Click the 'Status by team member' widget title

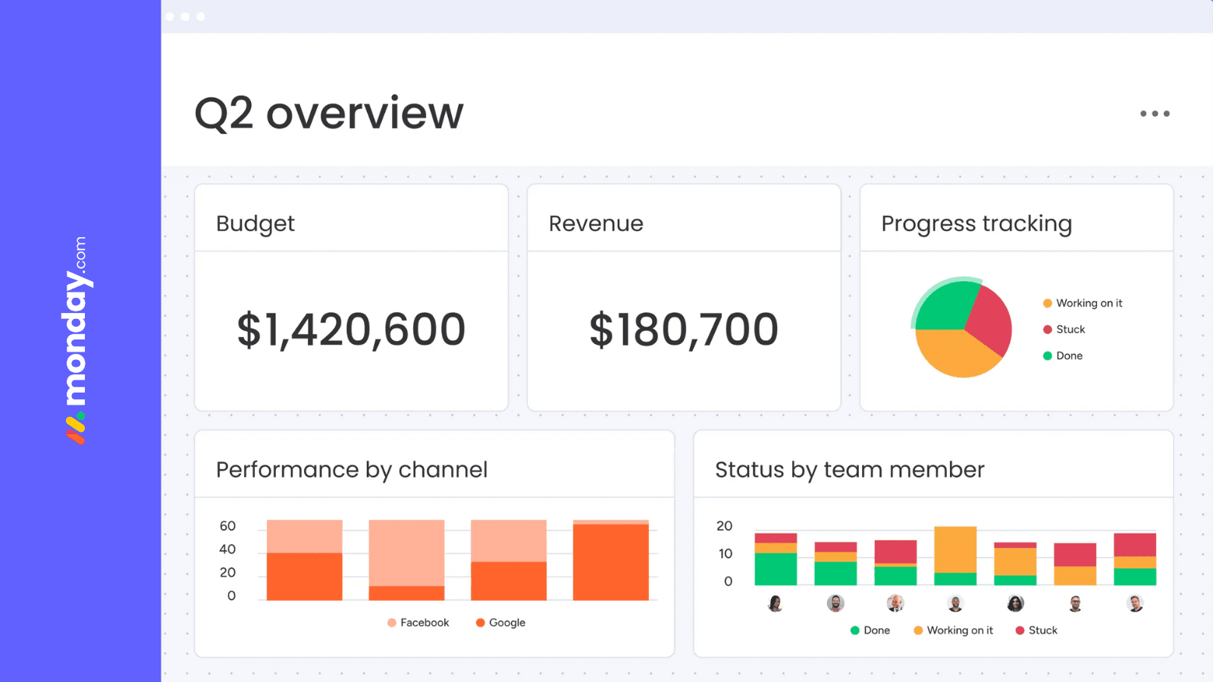849,470
